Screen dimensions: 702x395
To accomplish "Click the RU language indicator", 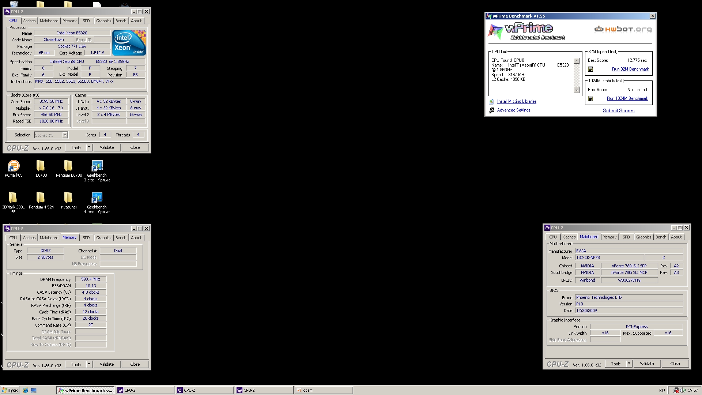I will pyautogui.click(x=662, y=390).
